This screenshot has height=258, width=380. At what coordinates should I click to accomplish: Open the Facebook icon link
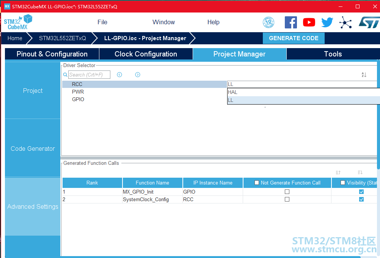(291, 22)
